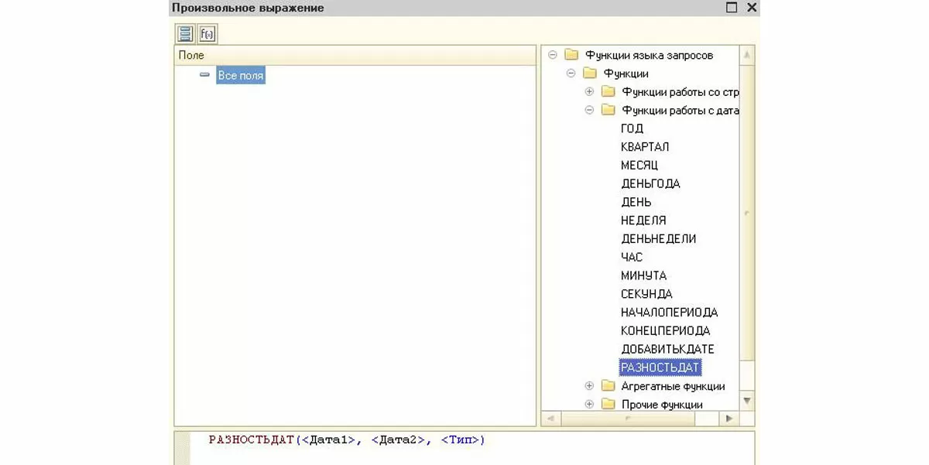Click the Прочие функции label

(x=662, y=405)
